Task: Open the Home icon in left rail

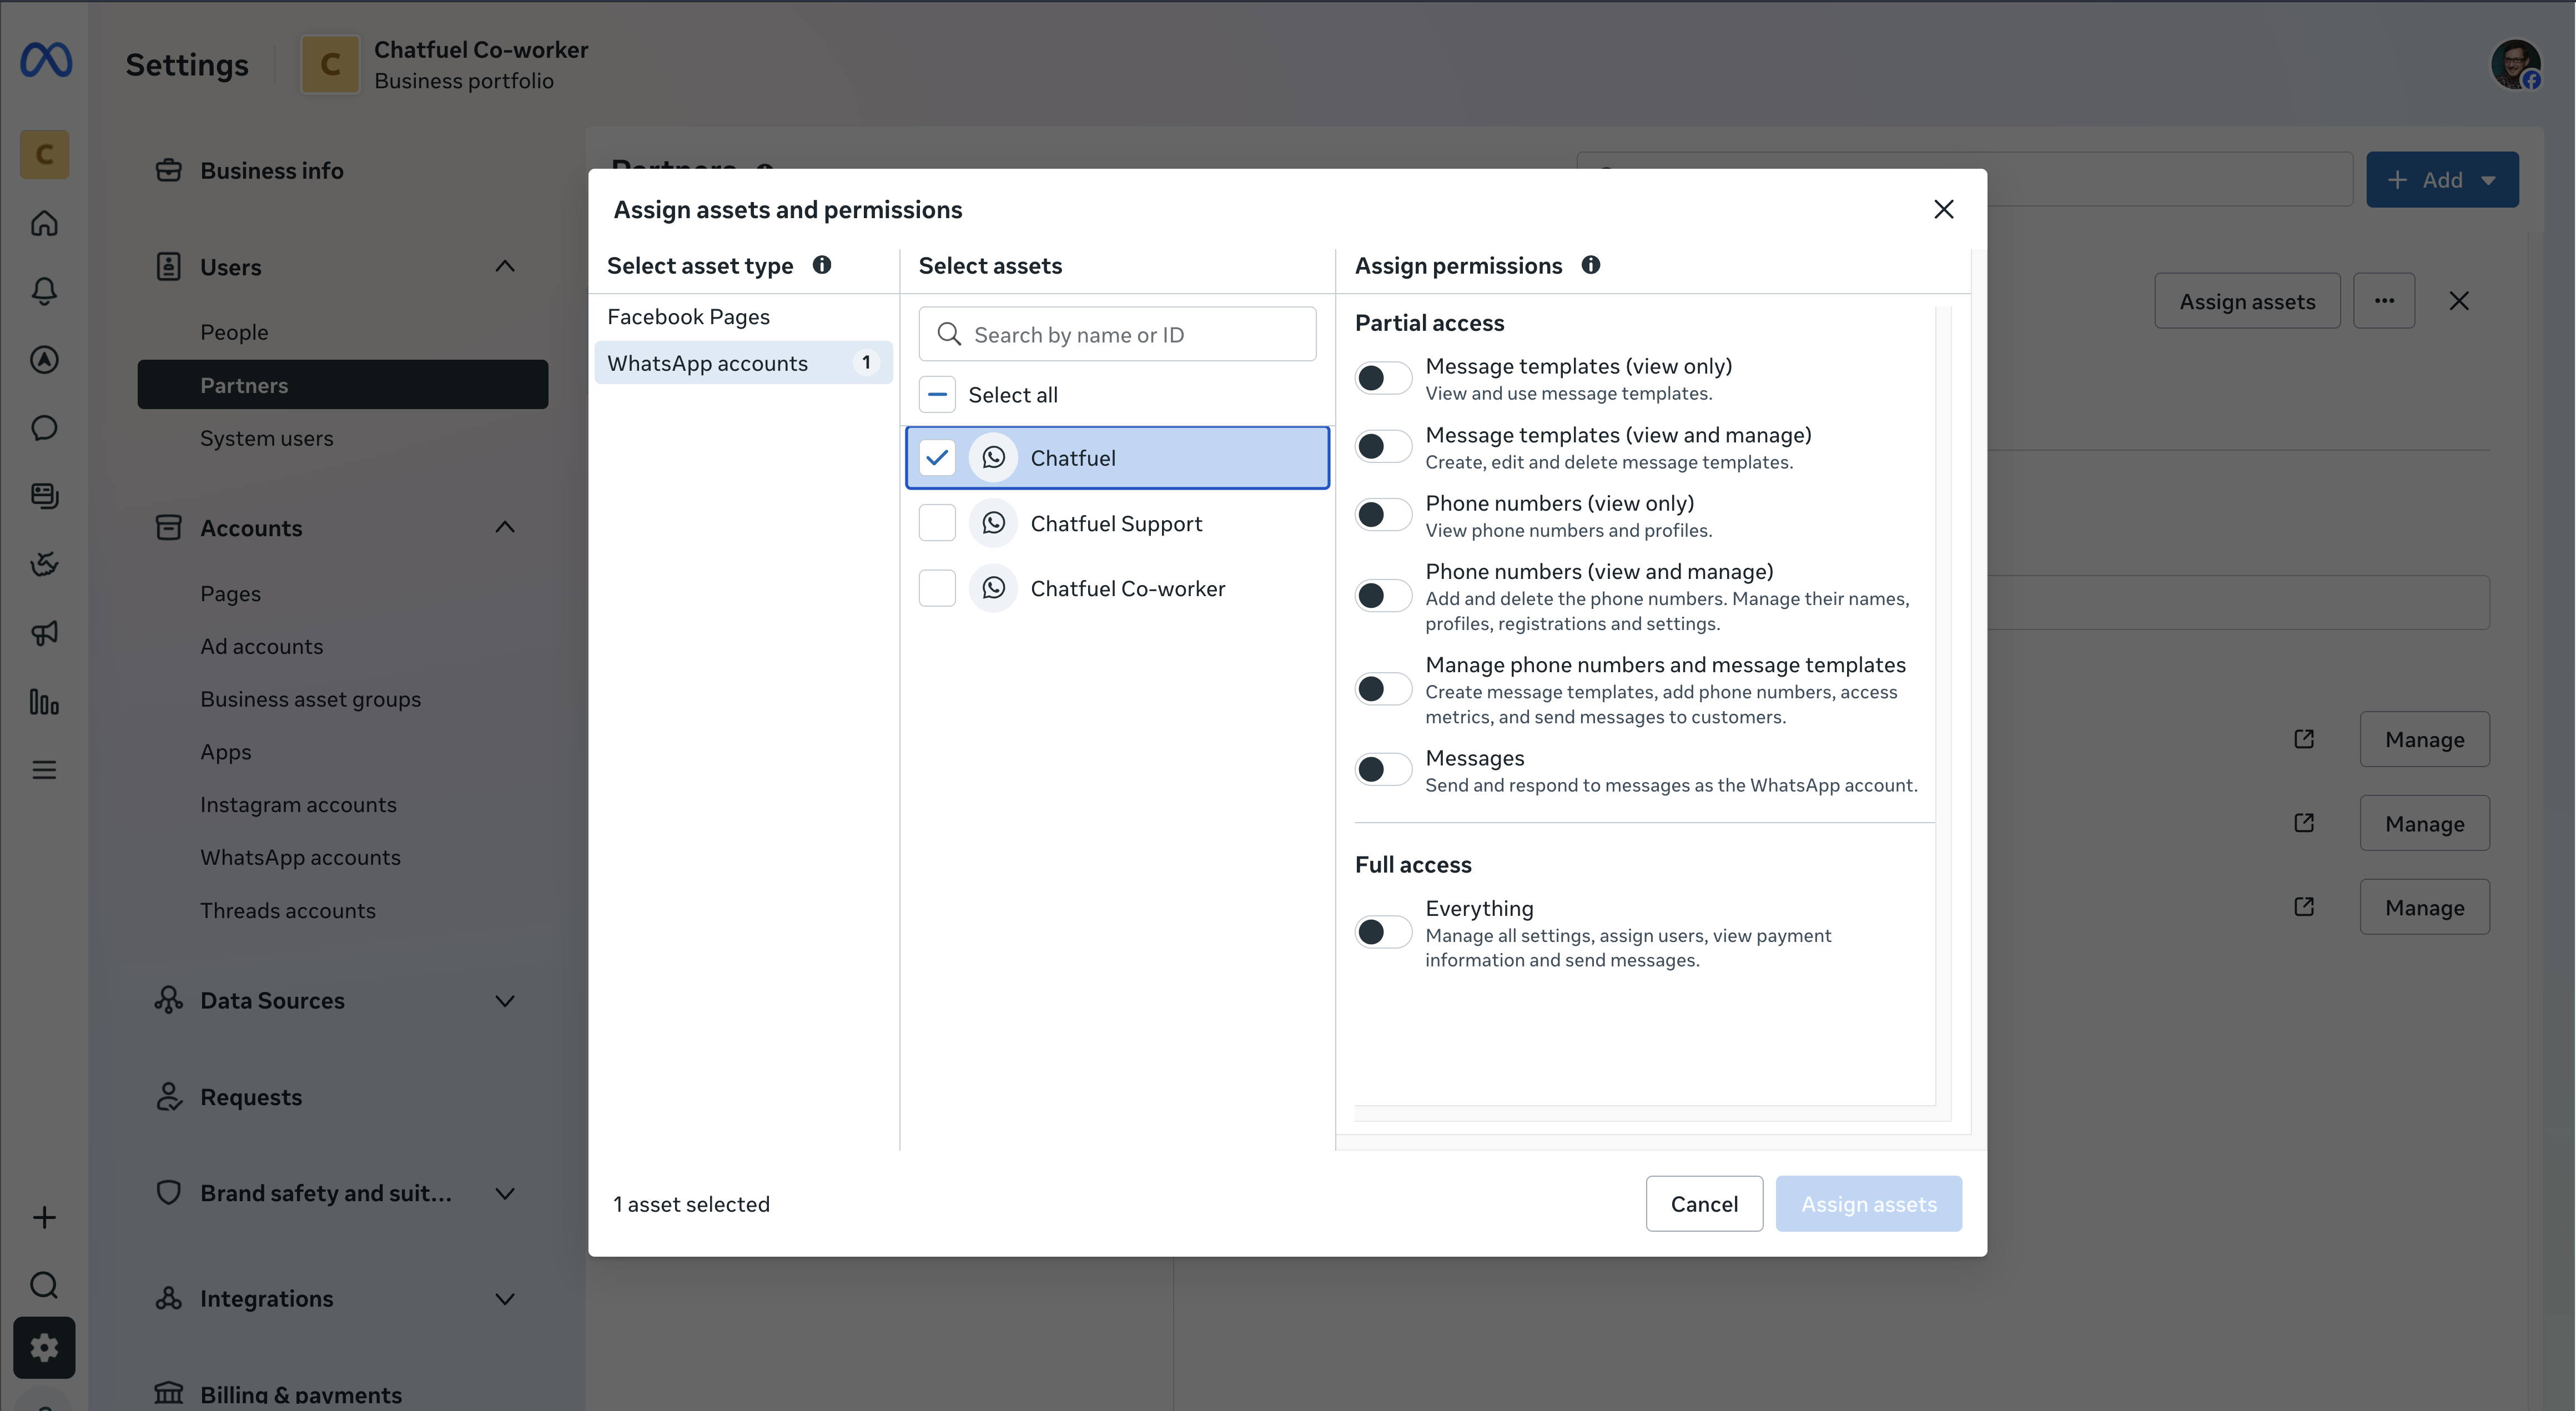Action: [44, 223]
